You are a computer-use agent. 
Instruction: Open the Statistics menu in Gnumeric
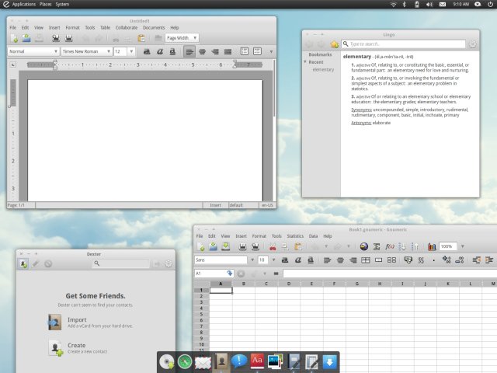[x=295, y=235]
